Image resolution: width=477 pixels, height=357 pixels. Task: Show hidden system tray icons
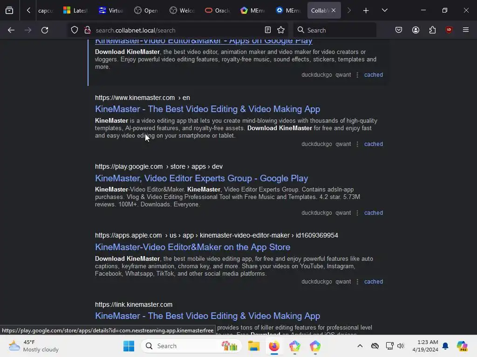tap(360, 346)
